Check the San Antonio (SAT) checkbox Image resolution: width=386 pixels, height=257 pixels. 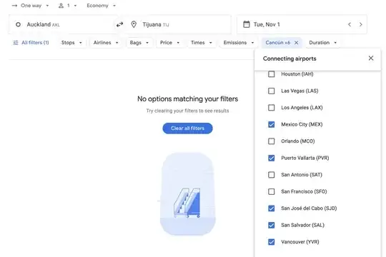(272, 175)
